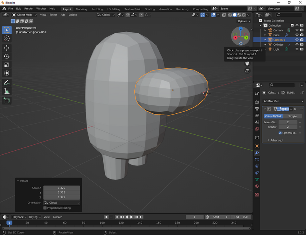Screen dimensions: 306x235
Task: Disable Camera object in renders
Action: click(302, 30)
